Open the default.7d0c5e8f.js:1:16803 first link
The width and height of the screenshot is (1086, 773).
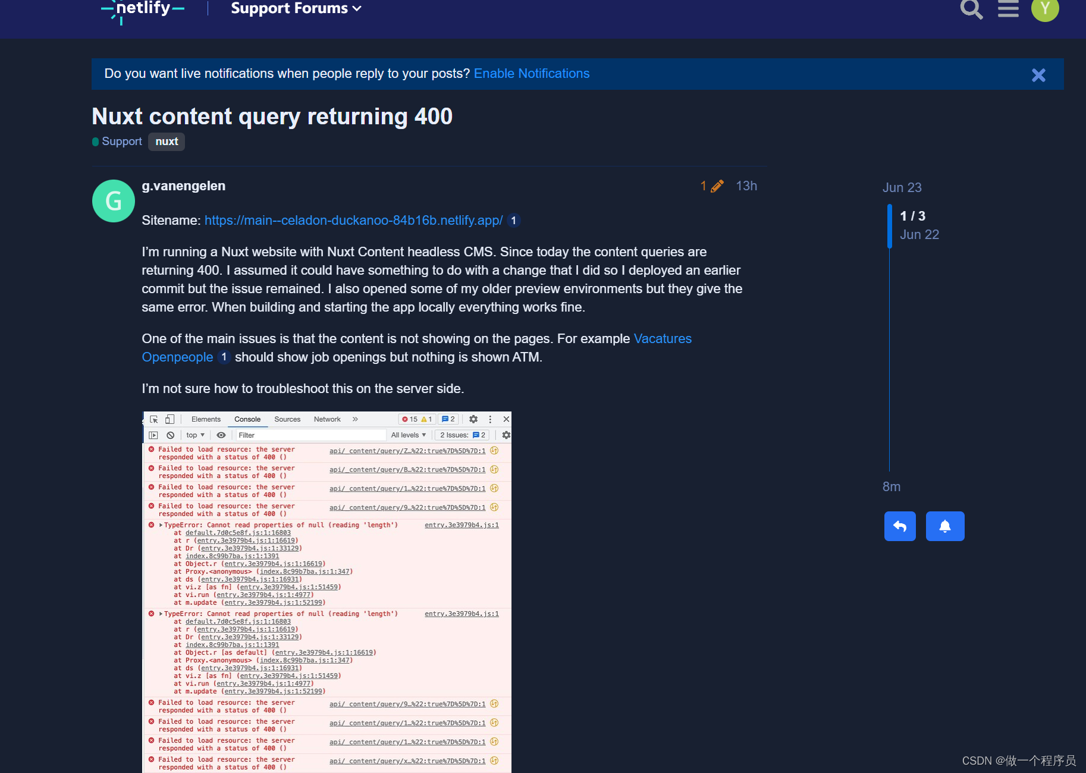coord(238,533)
